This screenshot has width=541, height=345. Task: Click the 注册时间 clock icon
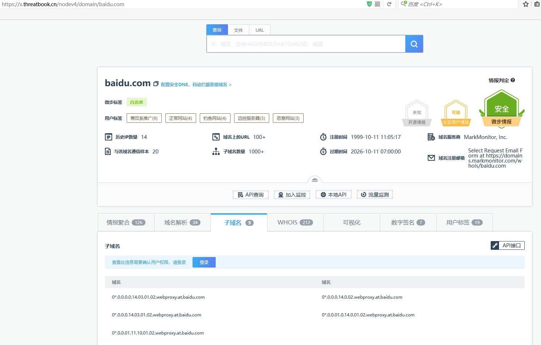tap(323, 137)
